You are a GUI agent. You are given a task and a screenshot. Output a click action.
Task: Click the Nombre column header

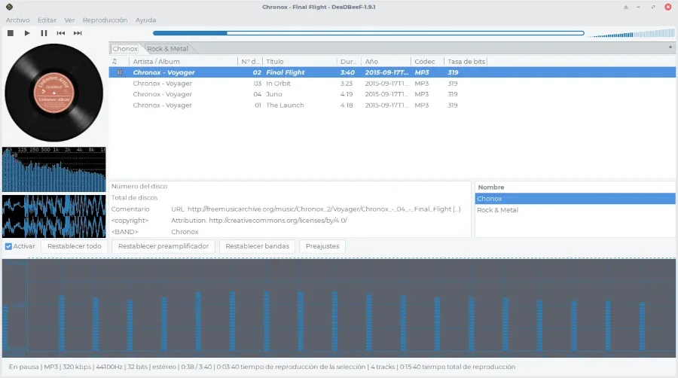(x=575, y=187)
